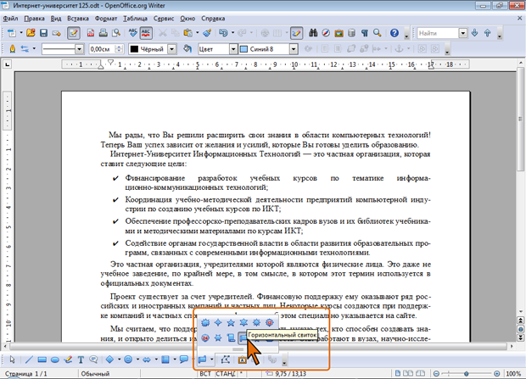The height and width of the screenshot is (379, 526).
Task: Open the fill color Синий 8 dropdown
Action: coord(294,49)
